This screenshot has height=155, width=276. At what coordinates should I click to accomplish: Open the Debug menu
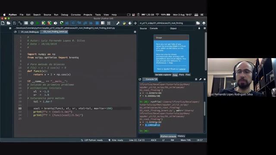coord(65,15)
